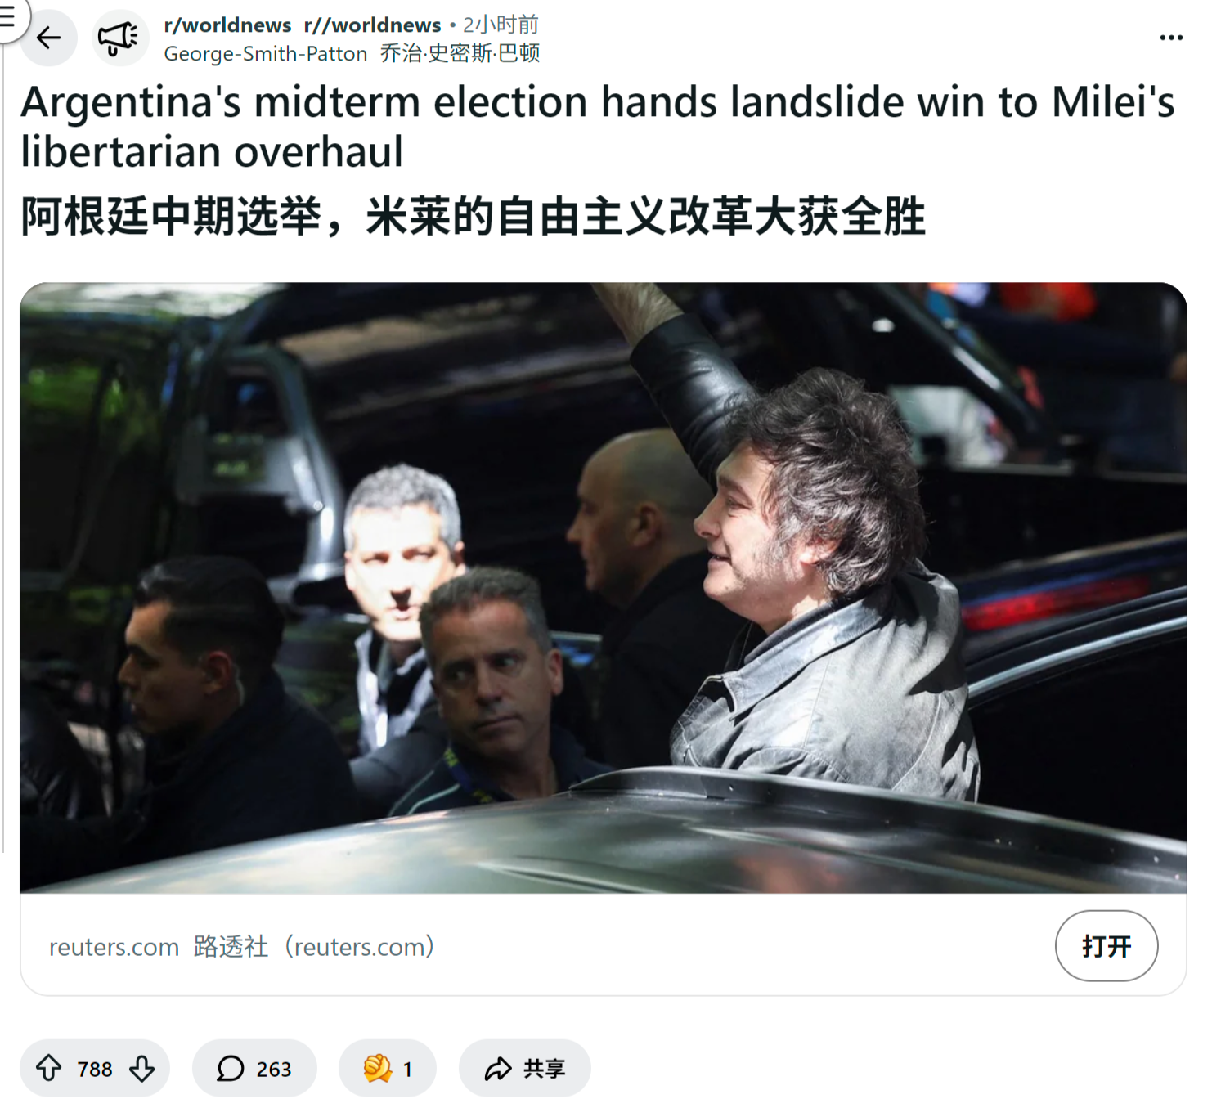Open the reuters.com source link
The height and width of the screenshot is (1117, 1221).
[114, 947]
